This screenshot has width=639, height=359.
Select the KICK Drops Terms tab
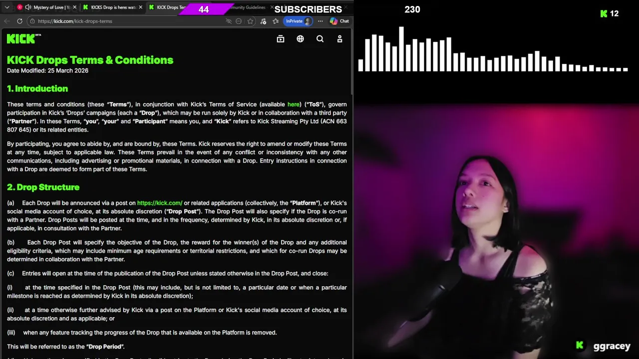coord(167,7)
